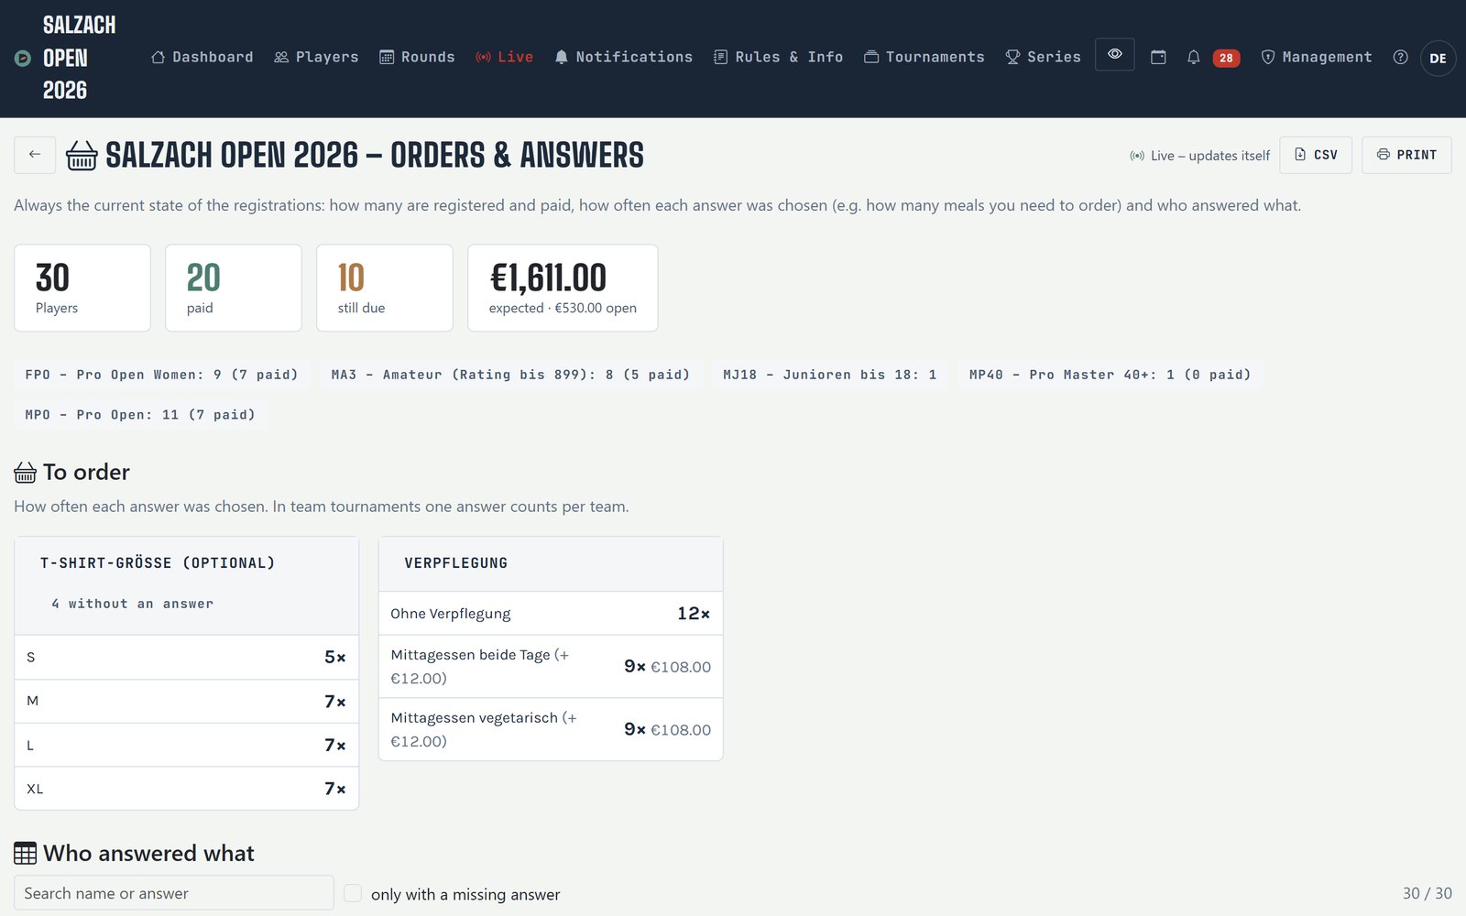Screen dimensions: 1466x916
Task: Select the MJ18 – Junioren bis 18 chip
Action: coord(830,375)
